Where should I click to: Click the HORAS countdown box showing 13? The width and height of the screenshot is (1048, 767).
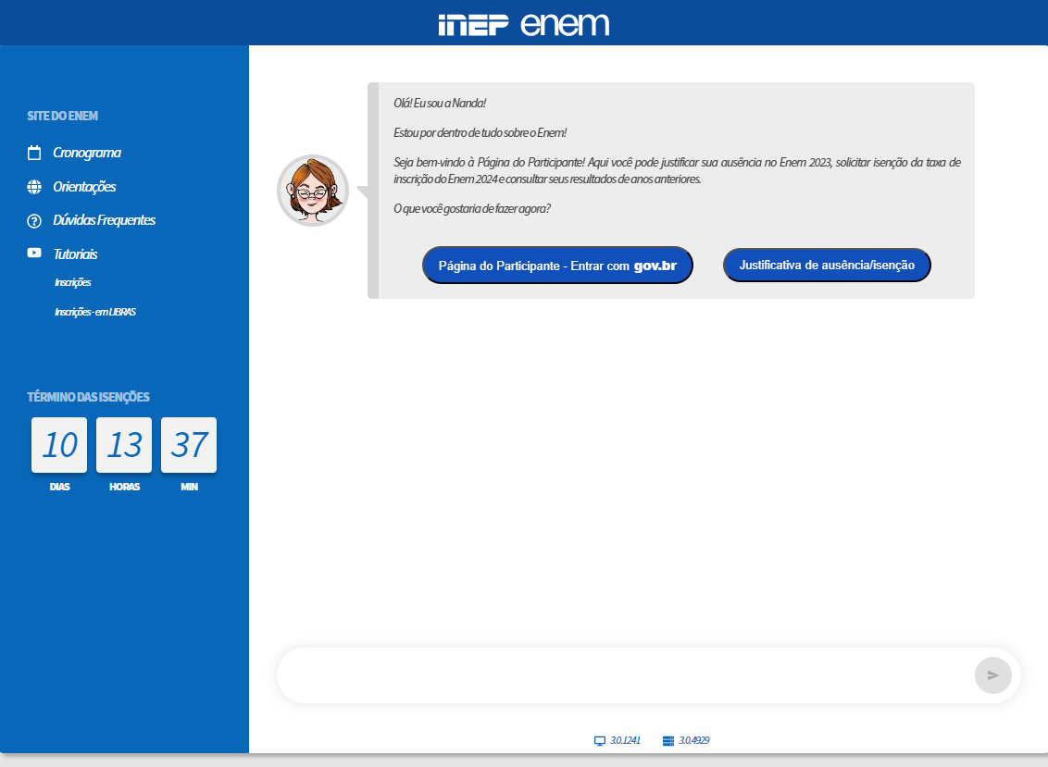(x=124, y=445)
